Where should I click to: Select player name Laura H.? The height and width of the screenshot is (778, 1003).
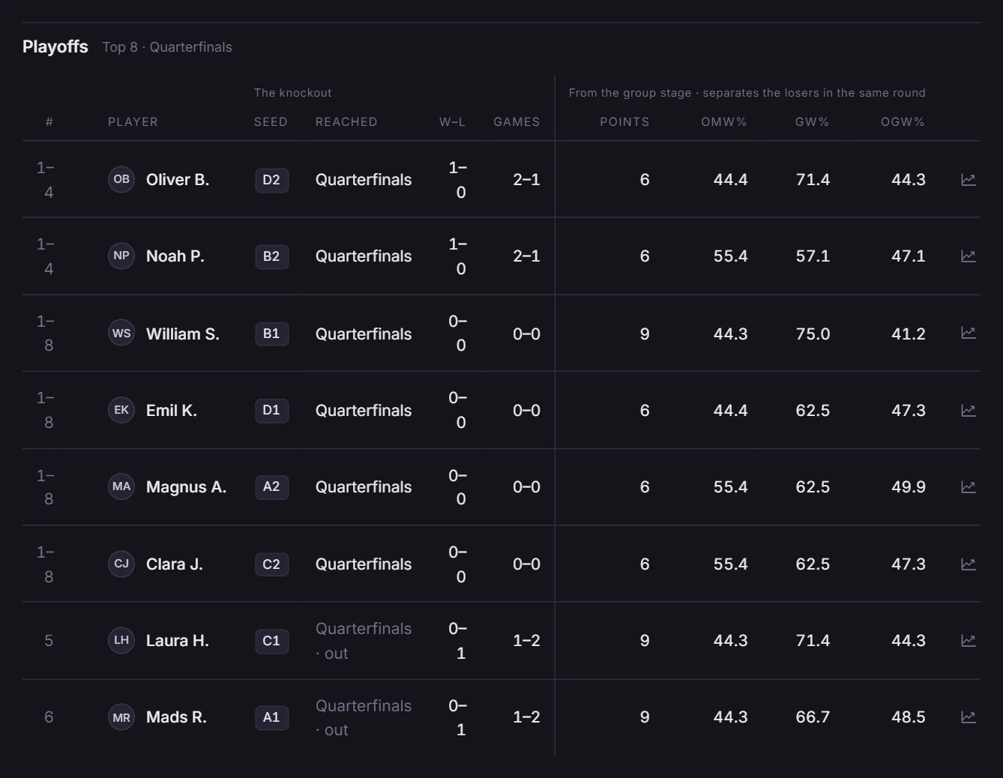point(178,641)
